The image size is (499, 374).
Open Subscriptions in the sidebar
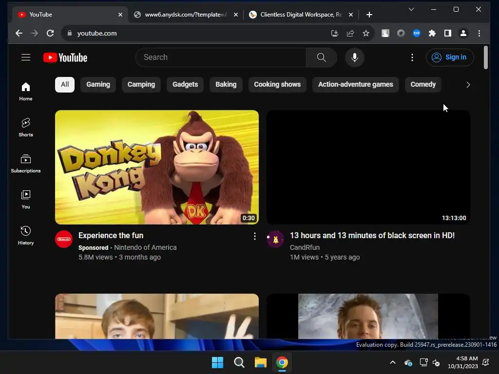(26, 164)
